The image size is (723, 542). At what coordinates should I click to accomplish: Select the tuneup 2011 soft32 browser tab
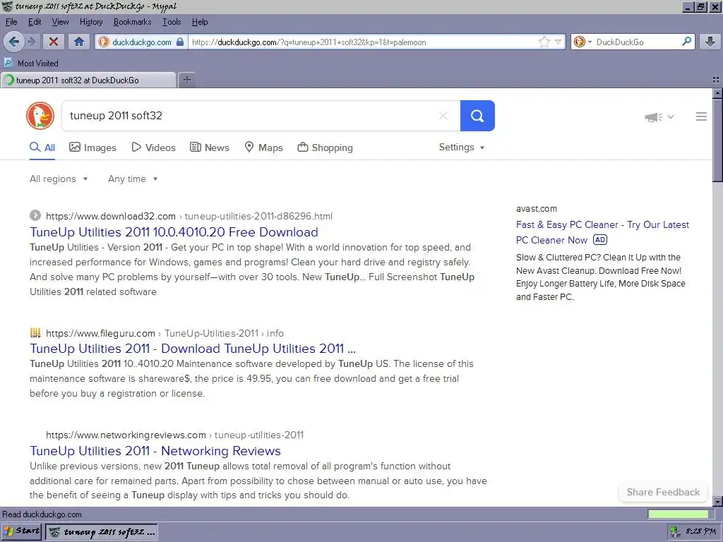[88, 80]
